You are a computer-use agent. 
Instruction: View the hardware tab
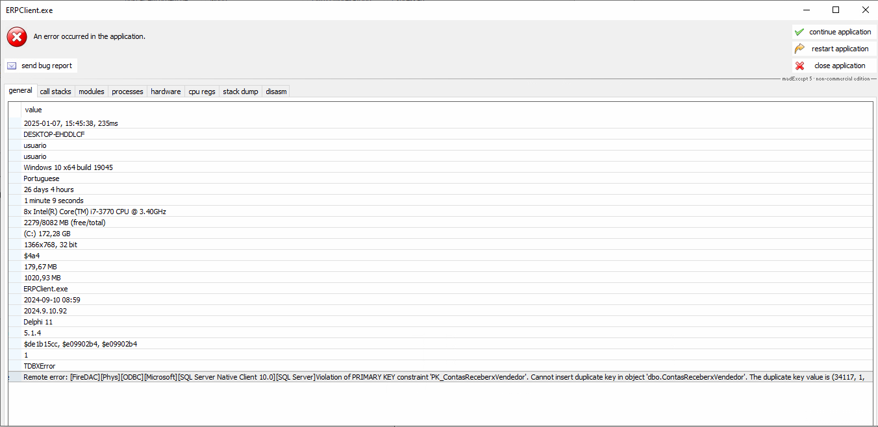point(166,91)
